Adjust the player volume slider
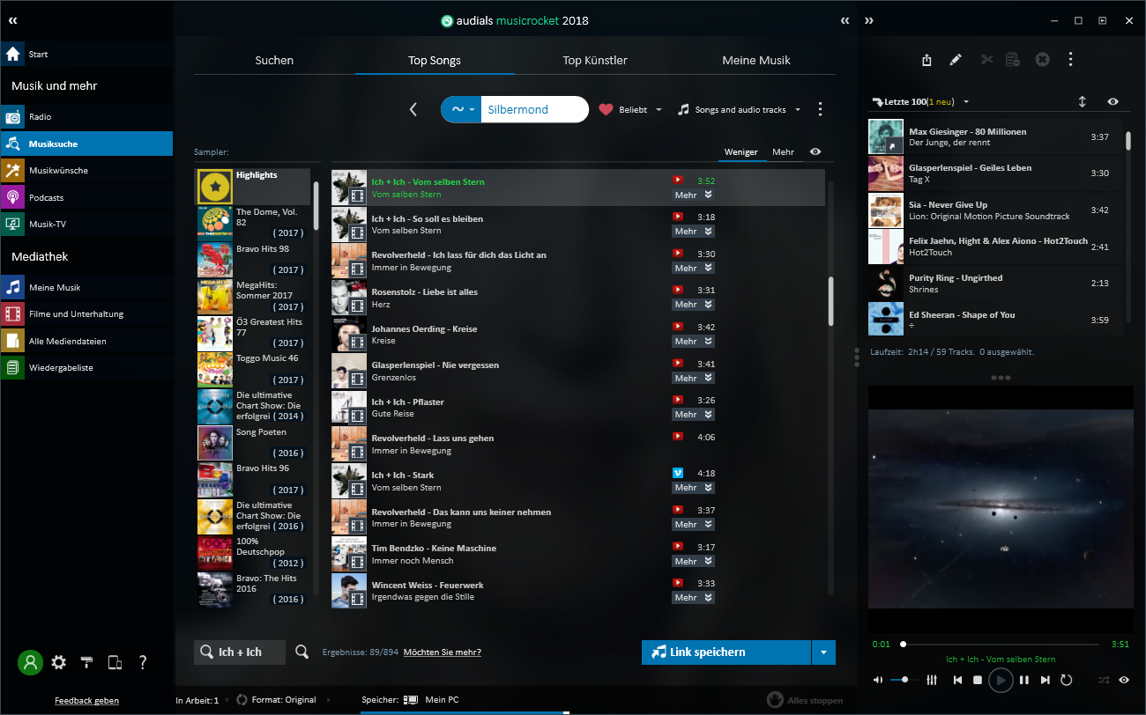The height and width of the screenshot is (715, 1146). point(903,680)
